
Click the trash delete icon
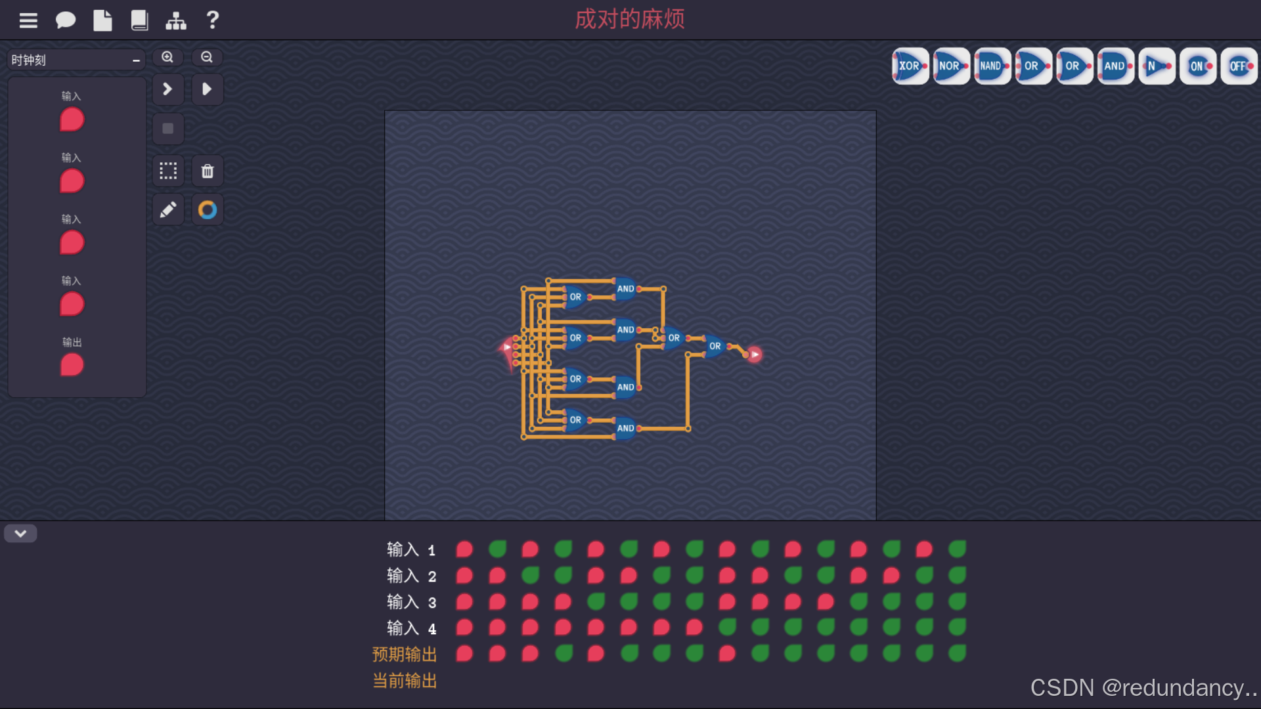[x=208, y=171]
